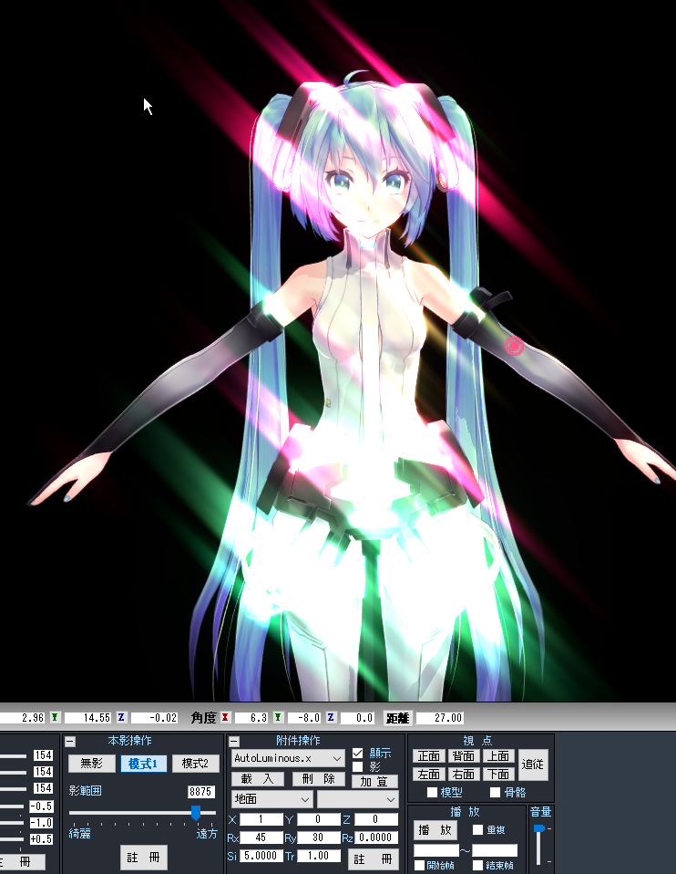Click the angle Y field showing -8.0
This screenshot has width=676, height=874.
click(x=304, y=718)
